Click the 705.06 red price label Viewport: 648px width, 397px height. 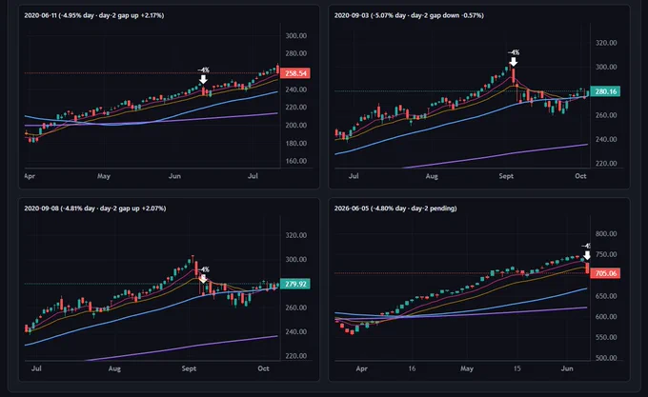[605, 273]
